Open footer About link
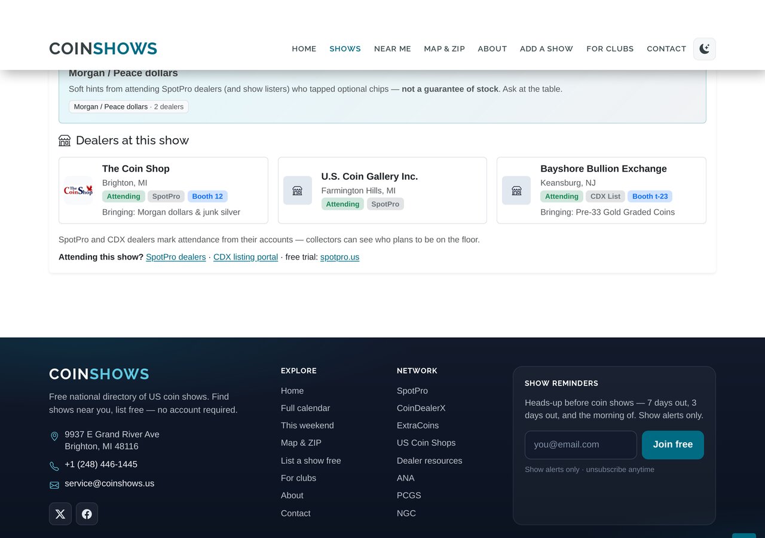The image size is (765, 538). 292,496
